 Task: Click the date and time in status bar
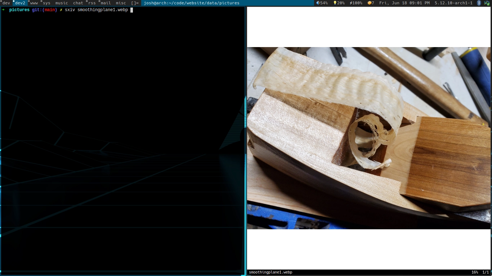click(404, 3)
